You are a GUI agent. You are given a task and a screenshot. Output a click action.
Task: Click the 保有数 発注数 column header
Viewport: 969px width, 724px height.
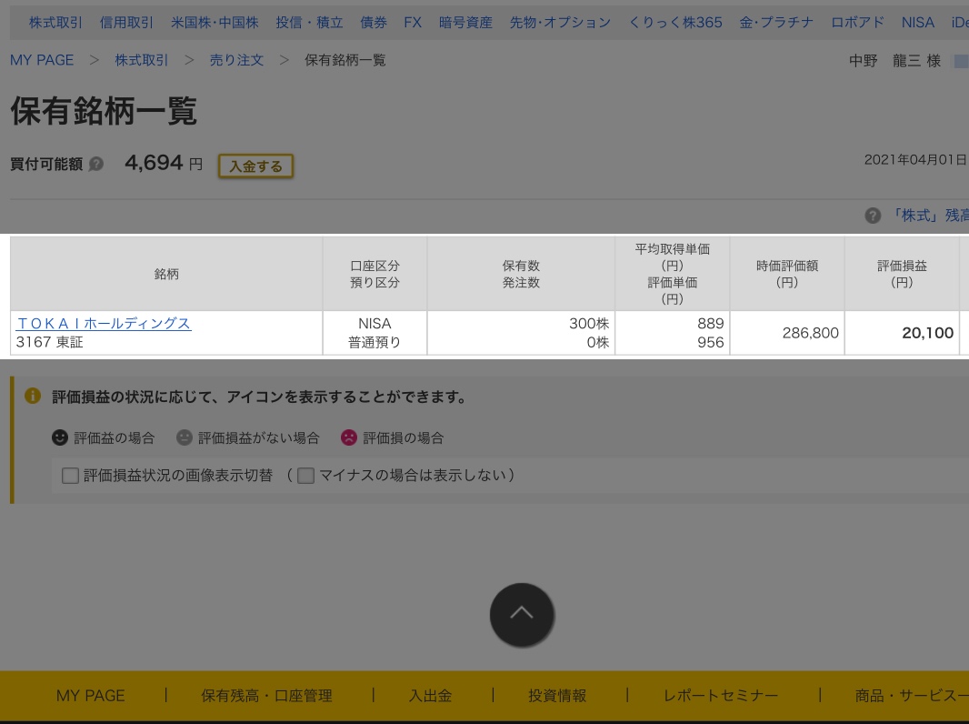point(521,274)
